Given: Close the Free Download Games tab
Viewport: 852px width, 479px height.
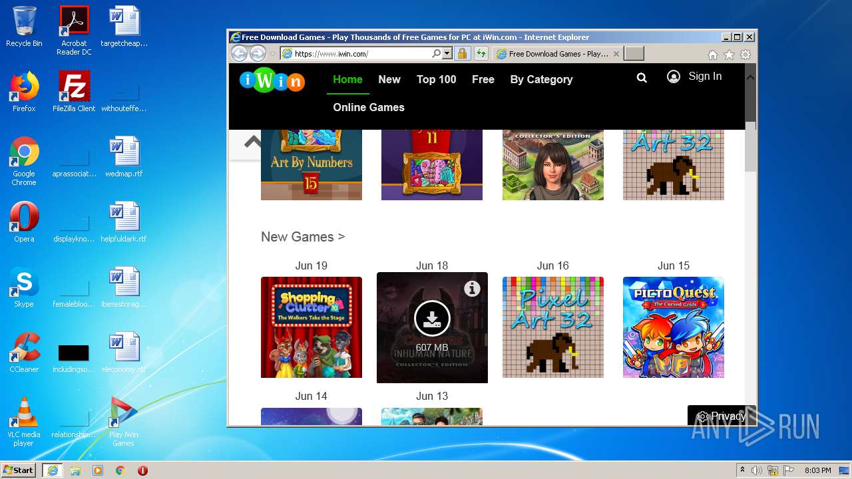Looking at the screenshot, I should 616,54.
